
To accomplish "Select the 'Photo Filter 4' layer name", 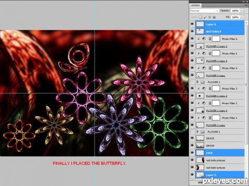I will 229,68.
